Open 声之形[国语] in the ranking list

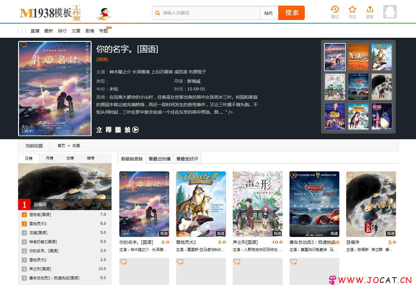coord(40,269)
